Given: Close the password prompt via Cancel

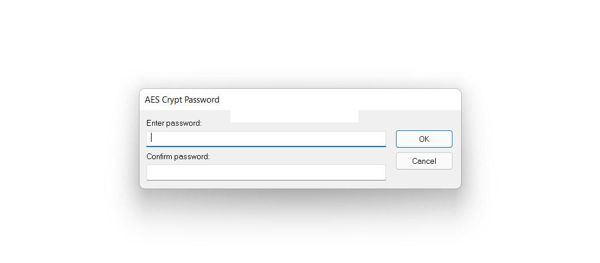Looking at the screenshot, I should coord(424,161).
